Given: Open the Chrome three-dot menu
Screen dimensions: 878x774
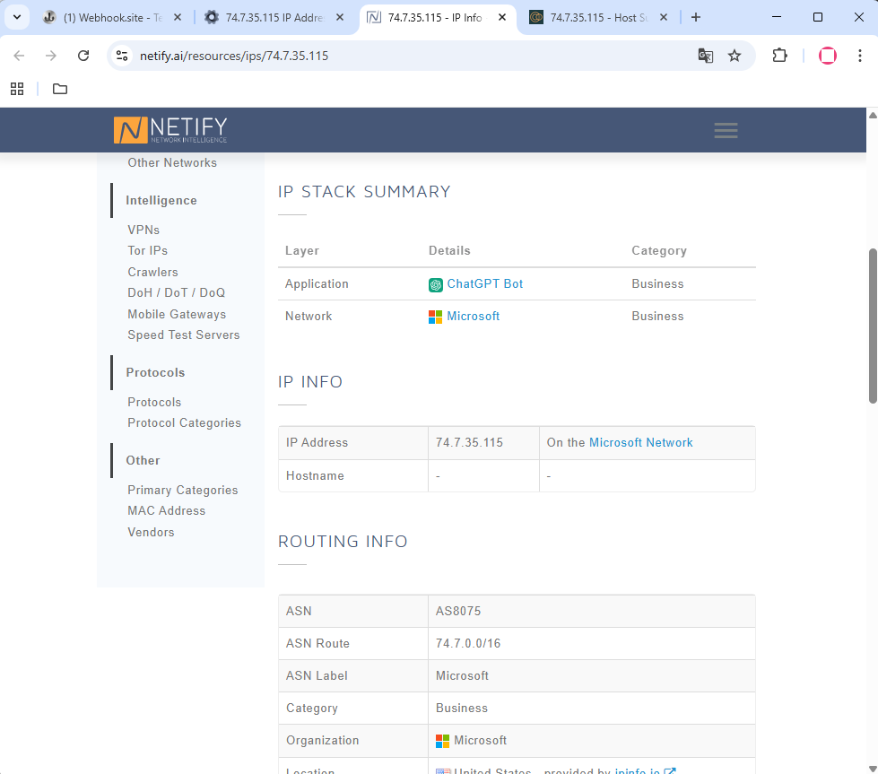Looking at the screenshot, I should pos(859,56).
